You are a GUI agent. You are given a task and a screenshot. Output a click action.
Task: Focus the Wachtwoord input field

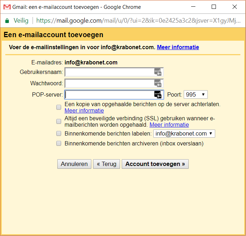109,83
